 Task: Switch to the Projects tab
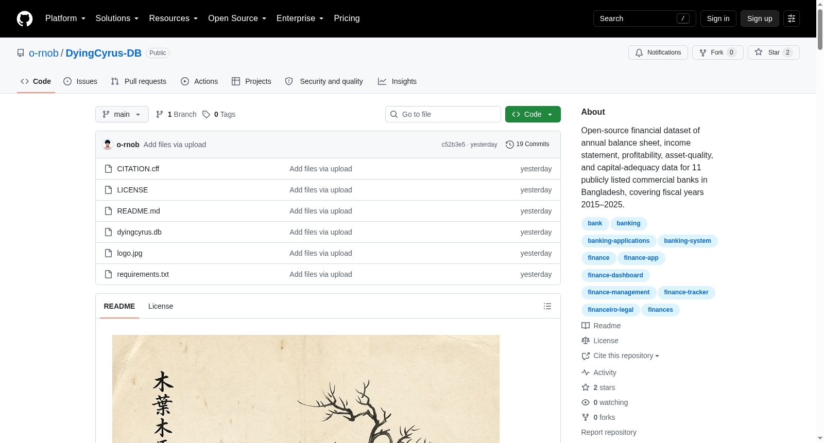251,81
